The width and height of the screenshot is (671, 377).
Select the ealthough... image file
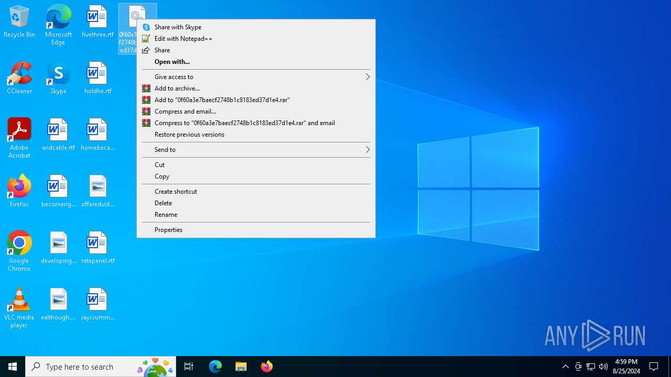(58, 304)
